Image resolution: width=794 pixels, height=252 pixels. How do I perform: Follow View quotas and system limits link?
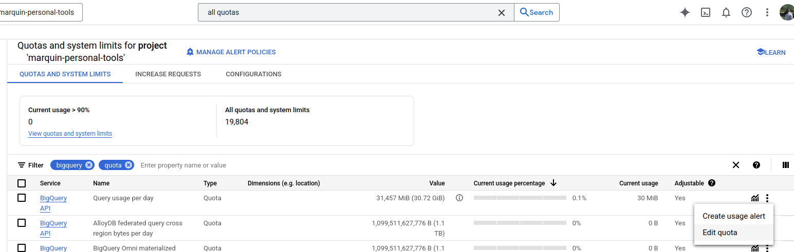pyautogui.click(x=70, y=134)
